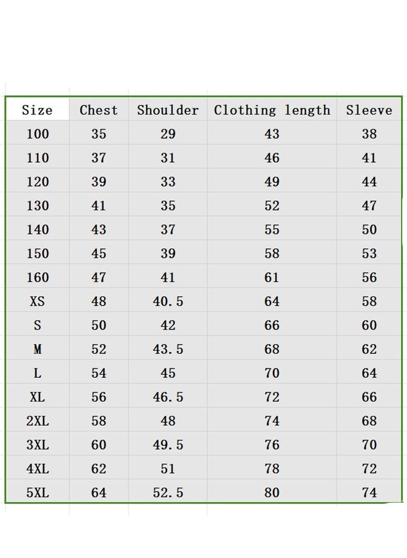Click shoulder value 43.5 for size M
Image resolution: width=407 pixels, height=558 pixels.
pos(167,348)
